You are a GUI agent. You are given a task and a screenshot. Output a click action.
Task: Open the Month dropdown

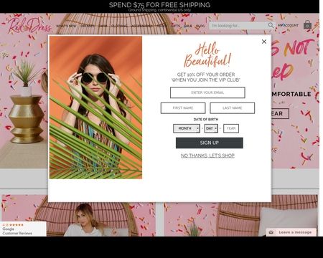coord(187,128)
